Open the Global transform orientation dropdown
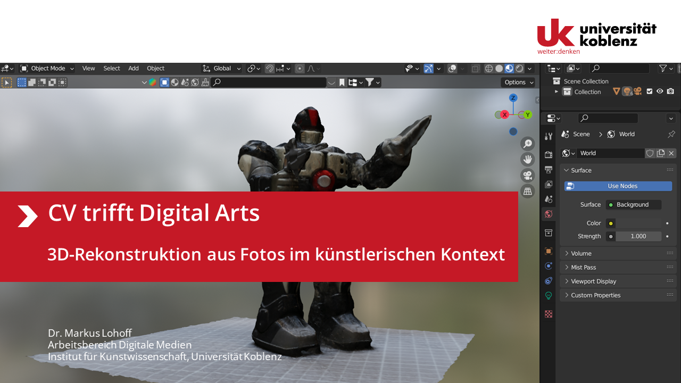681x383 pixels. click(222, 69)
